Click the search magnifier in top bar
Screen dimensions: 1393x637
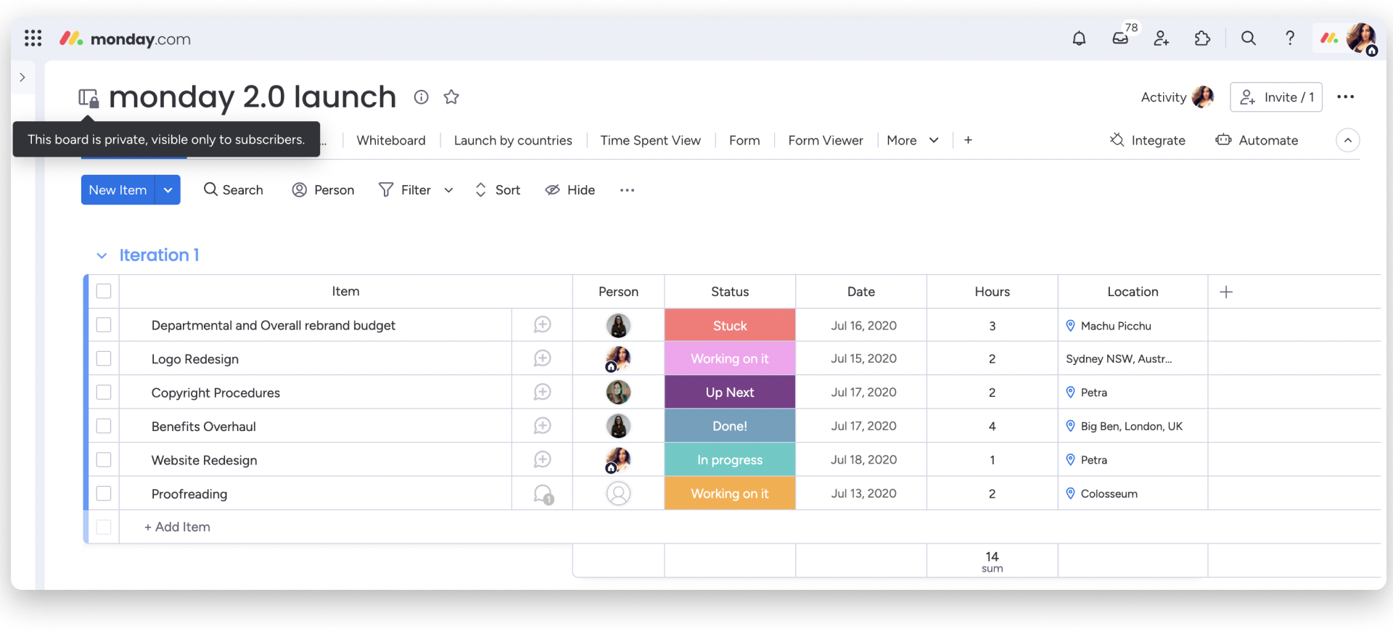pos(1248,38)
